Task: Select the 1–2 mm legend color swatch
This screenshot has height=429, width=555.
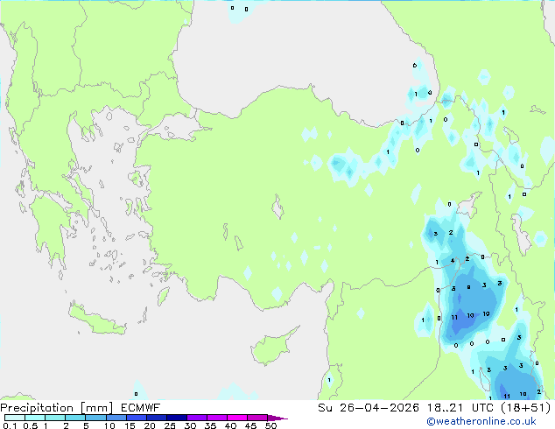Action: coord(55,418)
